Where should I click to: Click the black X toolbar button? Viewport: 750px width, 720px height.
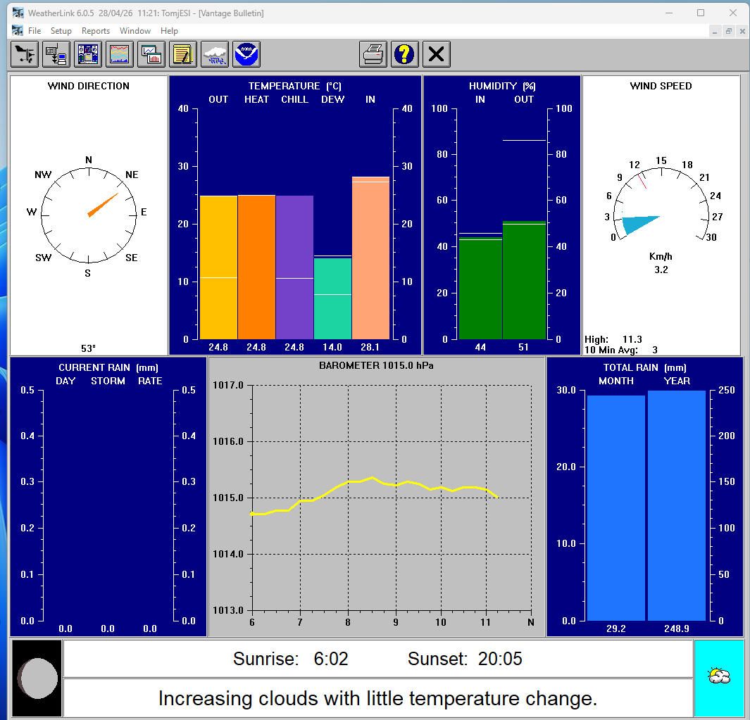436,54
